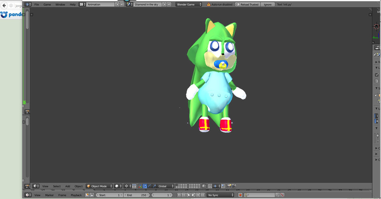Jump to the previous keyframe
The width and height of the screenshot is (381, 199).
183,195
